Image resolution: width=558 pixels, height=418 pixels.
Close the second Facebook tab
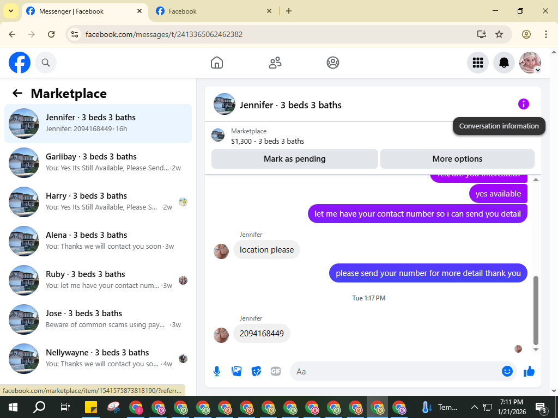[x=269, y=11]
